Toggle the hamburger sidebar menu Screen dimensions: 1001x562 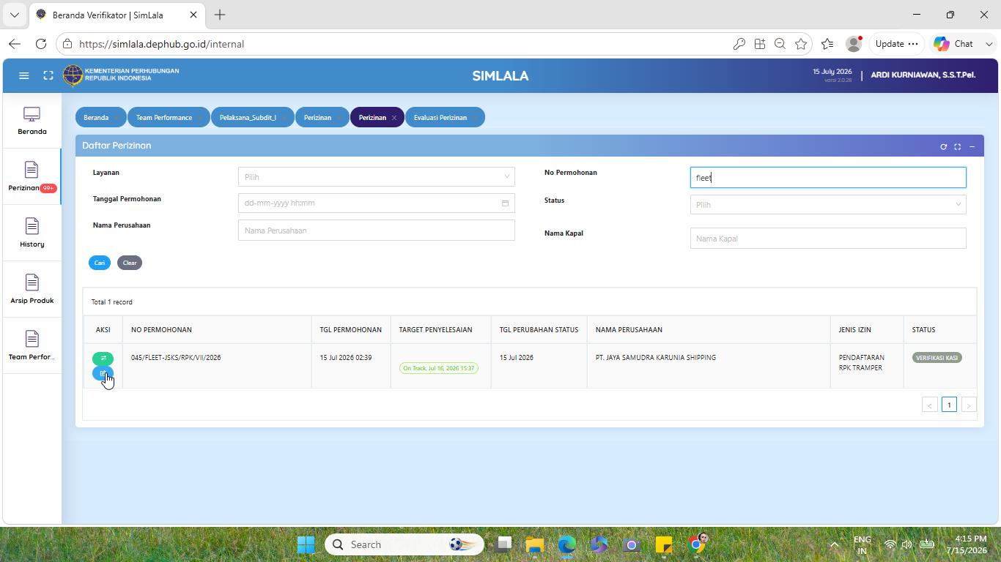click(x=23, y=75)
